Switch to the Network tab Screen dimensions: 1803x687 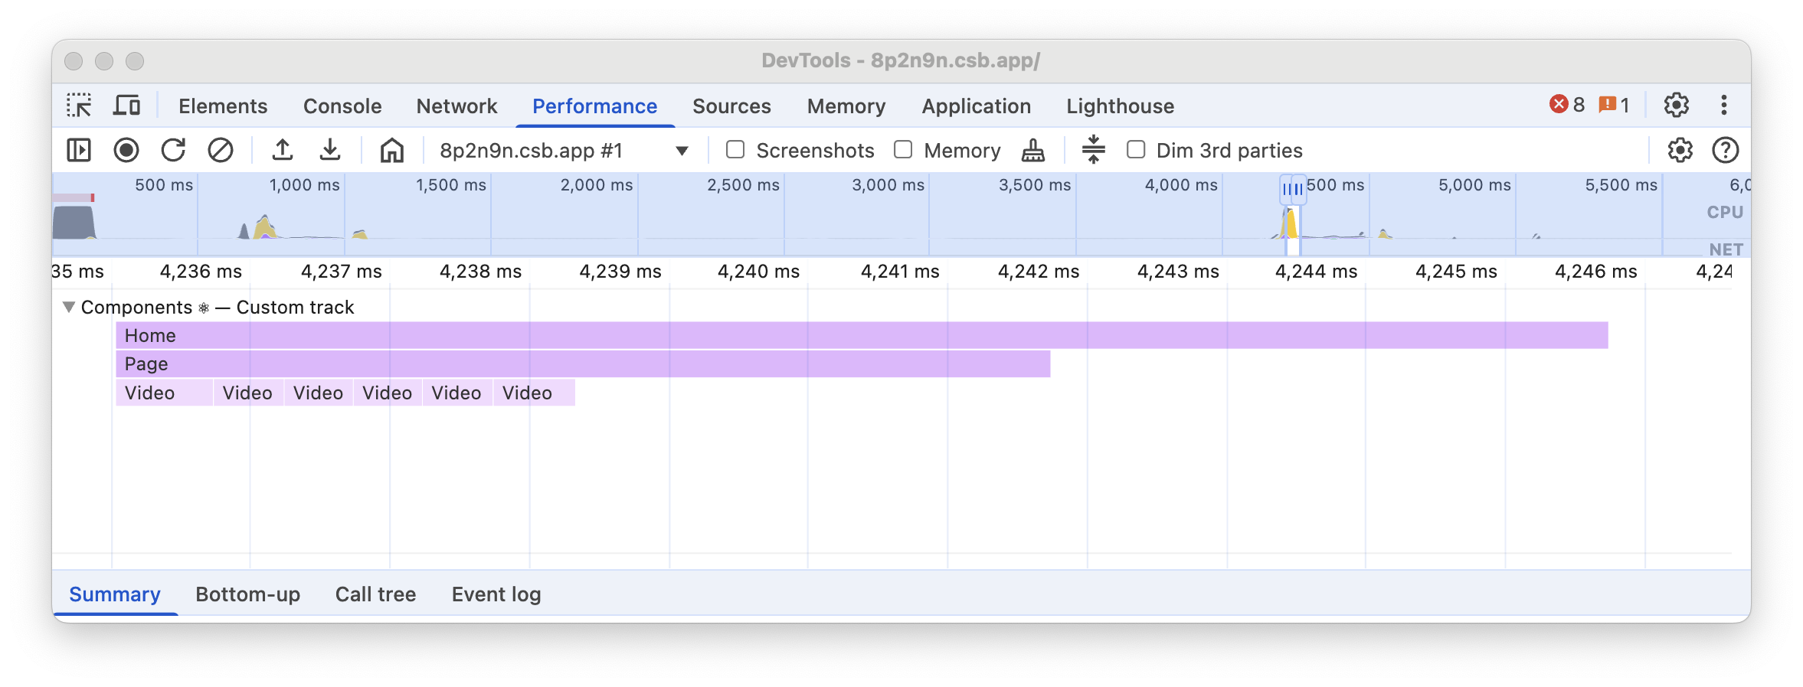pos(456,106)
